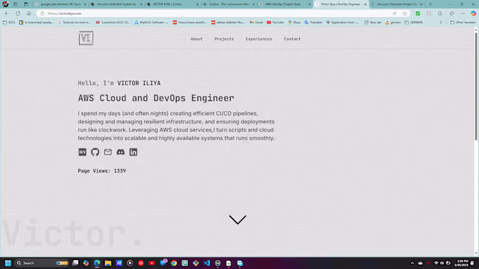Image resolution: width=479 pixels, height=269 pixels.
Task: Open the Maps bookmark
Action: [294, 22]
